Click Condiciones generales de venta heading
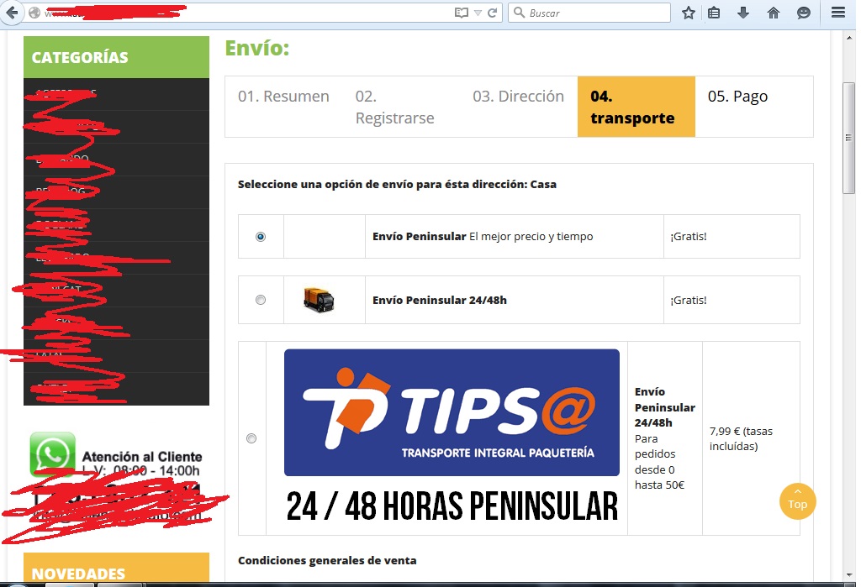Screen dimensions: 861x587 click(327, 560)
